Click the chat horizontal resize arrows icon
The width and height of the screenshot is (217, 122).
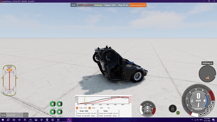coord(25,115)
